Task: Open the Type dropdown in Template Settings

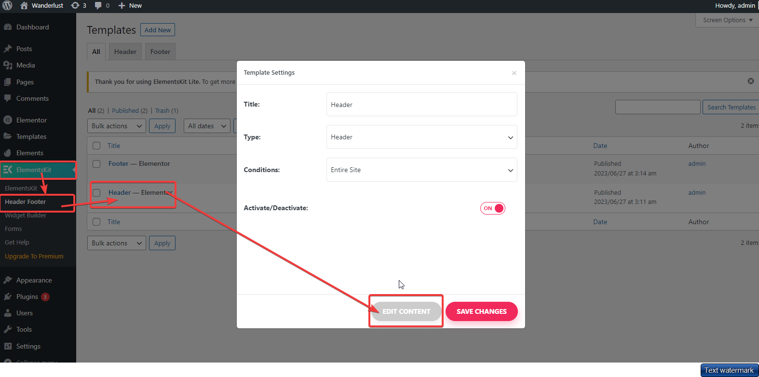Action: [x=422, y=137]
